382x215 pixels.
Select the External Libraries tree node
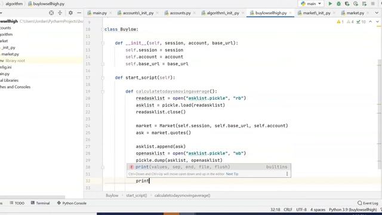tap(10, 81)
